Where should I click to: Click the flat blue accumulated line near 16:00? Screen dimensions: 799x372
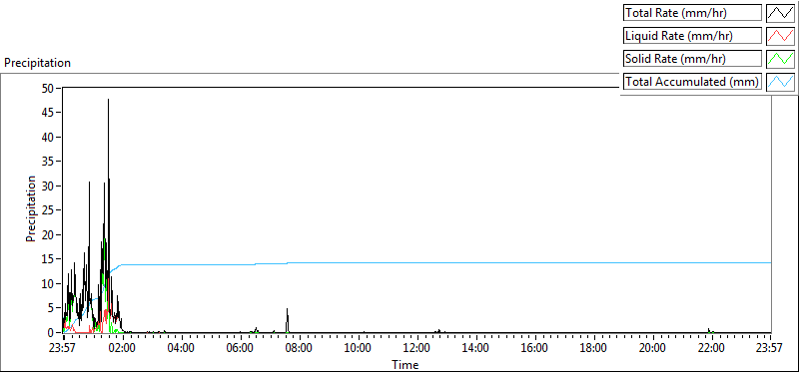(535, 262)
